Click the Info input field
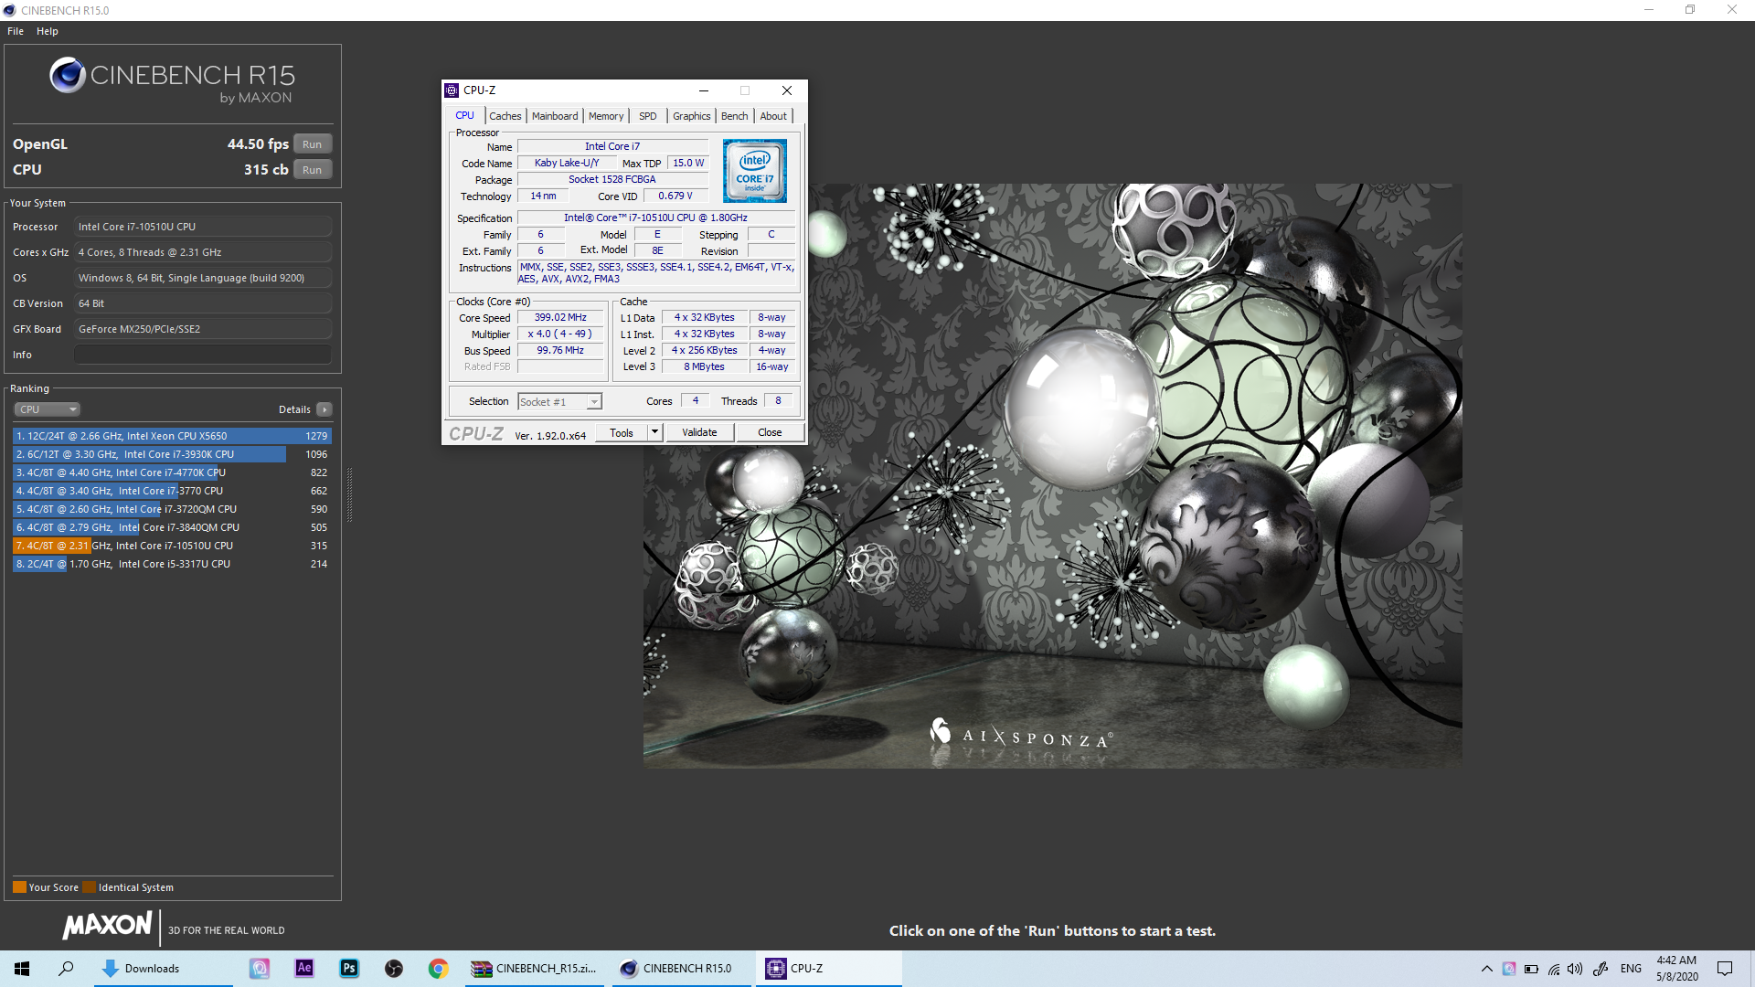Screen dimensions: 1755x987 coord(203,355)
